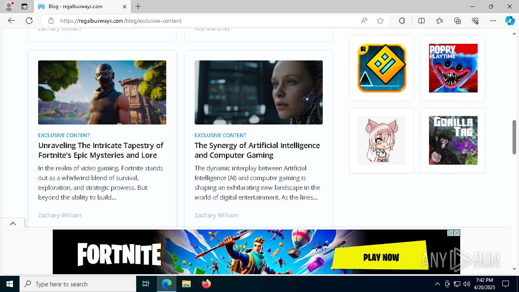The height and width of the screenshot is (292, 519).
Task: Open taskbar clock and date
Action: coord(485,284)
